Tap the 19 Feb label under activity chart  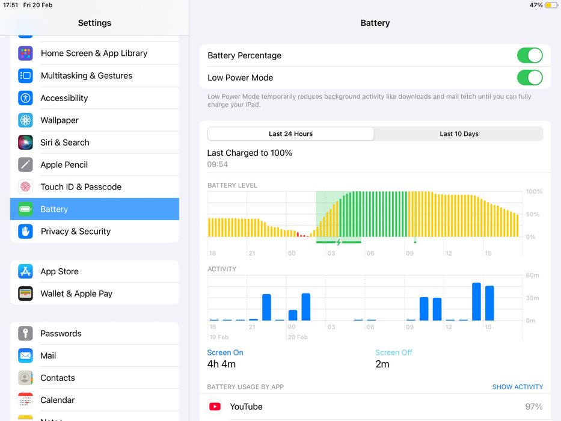(219, 337)
